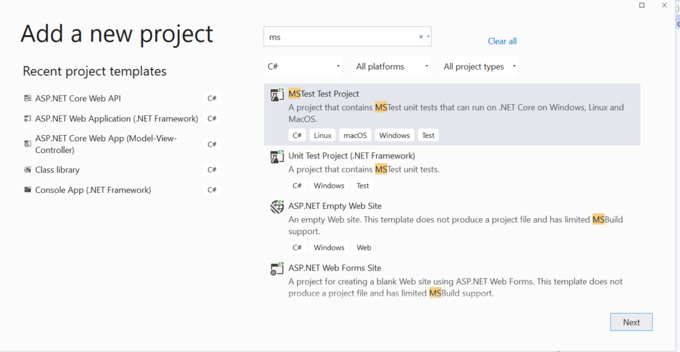
Task: Choose ASP.NET Web Application (.NET Framework) recent template
Action: tap(117, 118)
